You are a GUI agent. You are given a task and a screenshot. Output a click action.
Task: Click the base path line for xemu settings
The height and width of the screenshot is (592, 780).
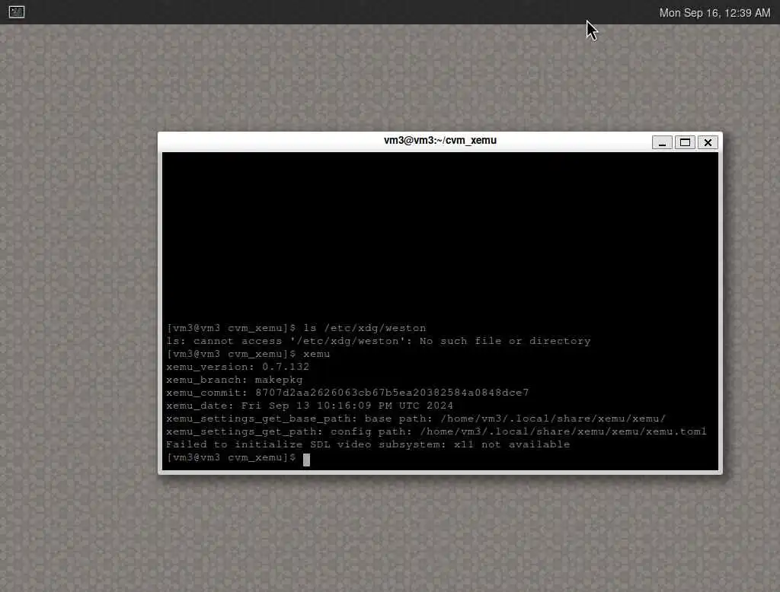pyautogui.click(x=415, y=419)
